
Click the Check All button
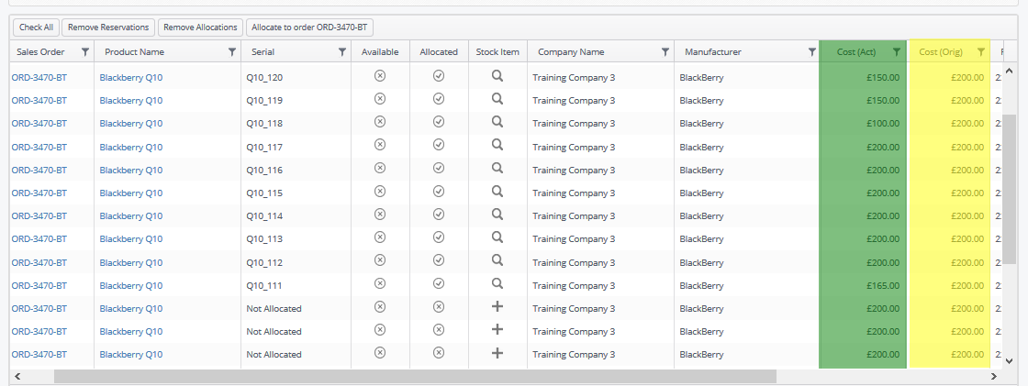pyautogui.click(x=36, y=28)
